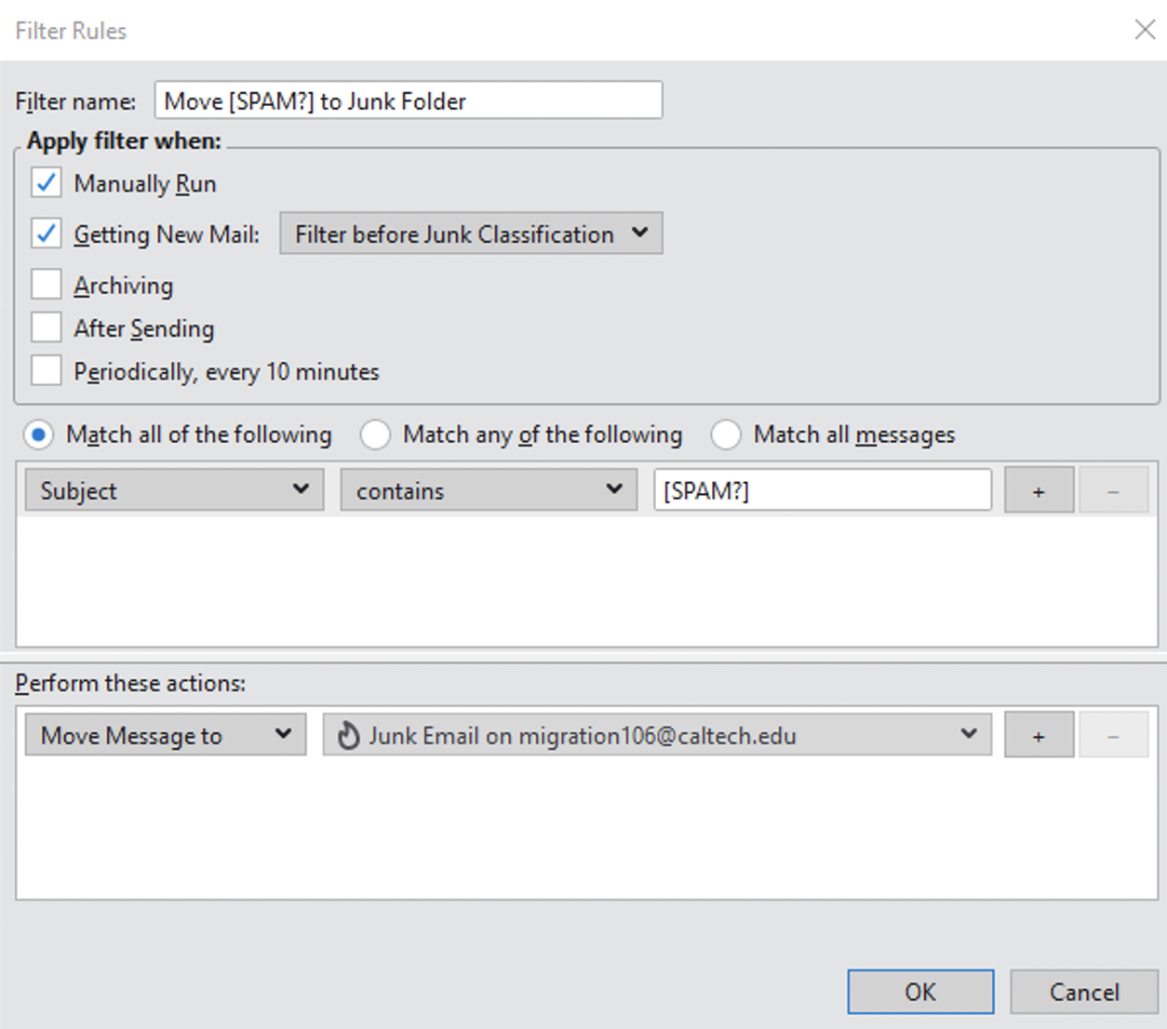Tick the After Sending checkbox
1167x1029 pixels.
47,327
